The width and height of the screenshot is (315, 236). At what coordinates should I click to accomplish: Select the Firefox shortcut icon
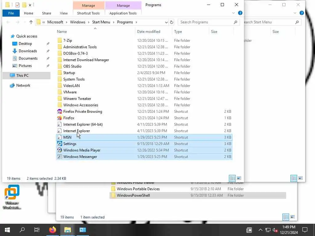click(x=59, y=118)
